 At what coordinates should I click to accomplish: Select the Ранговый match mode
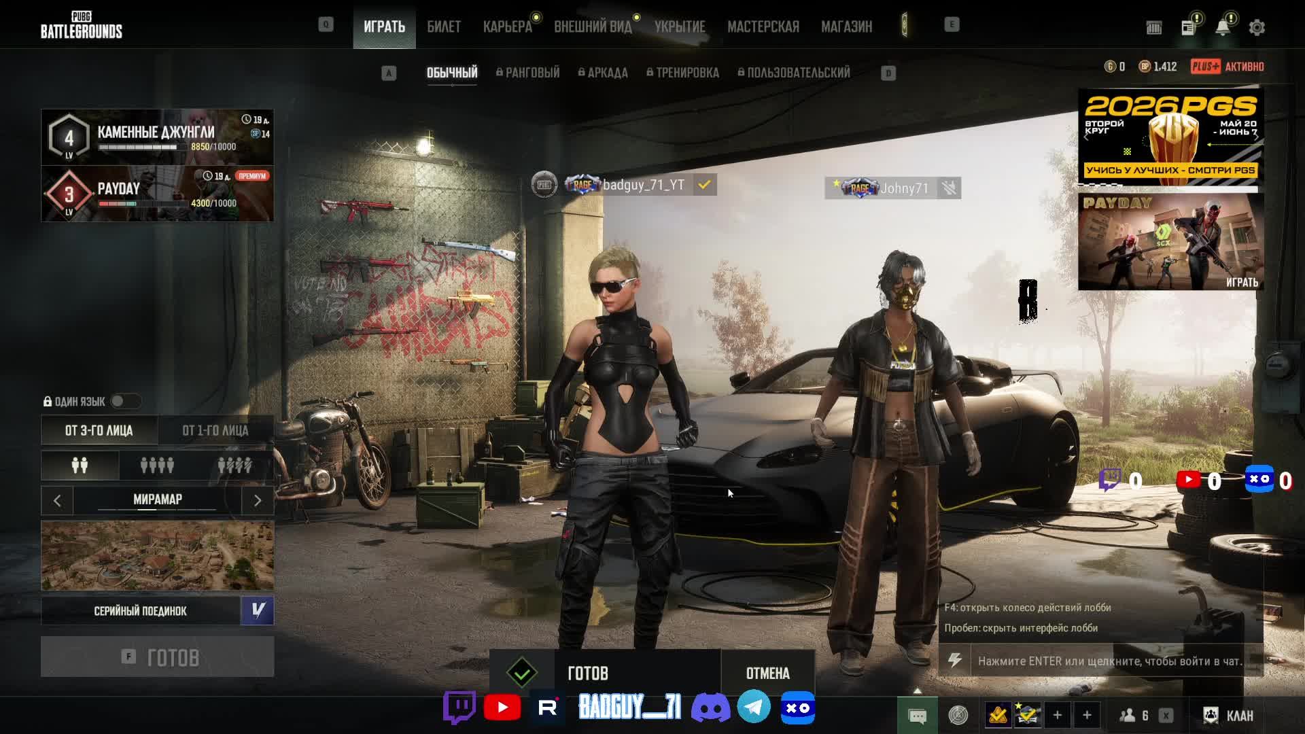528,73
